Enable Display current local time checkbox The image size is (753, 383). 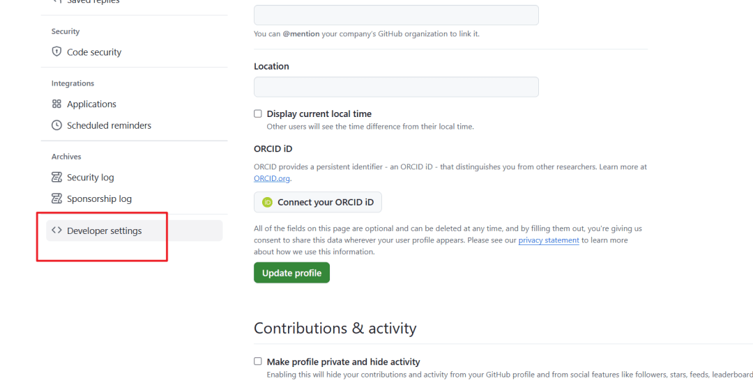(258, 114)
